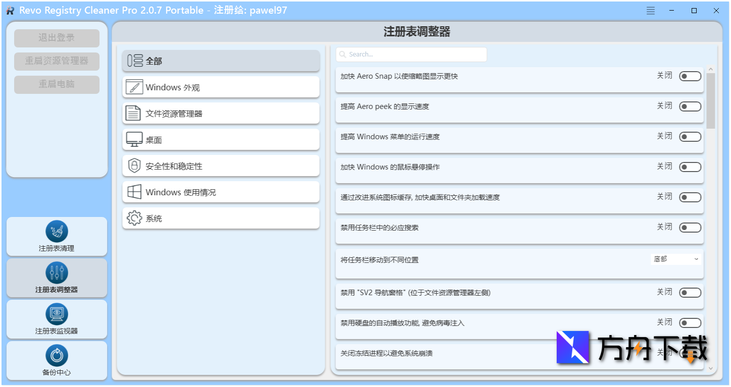Open the hamburger menu in title bar
The width and height of the screenshot is (731, 387).
(650, 10)
